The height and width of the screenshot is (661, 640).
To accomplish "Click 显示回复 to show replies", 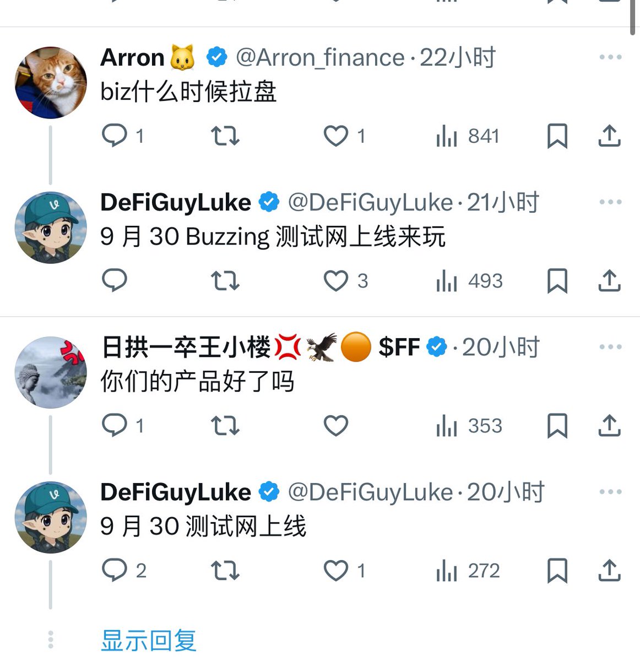I will coord(149,641).
